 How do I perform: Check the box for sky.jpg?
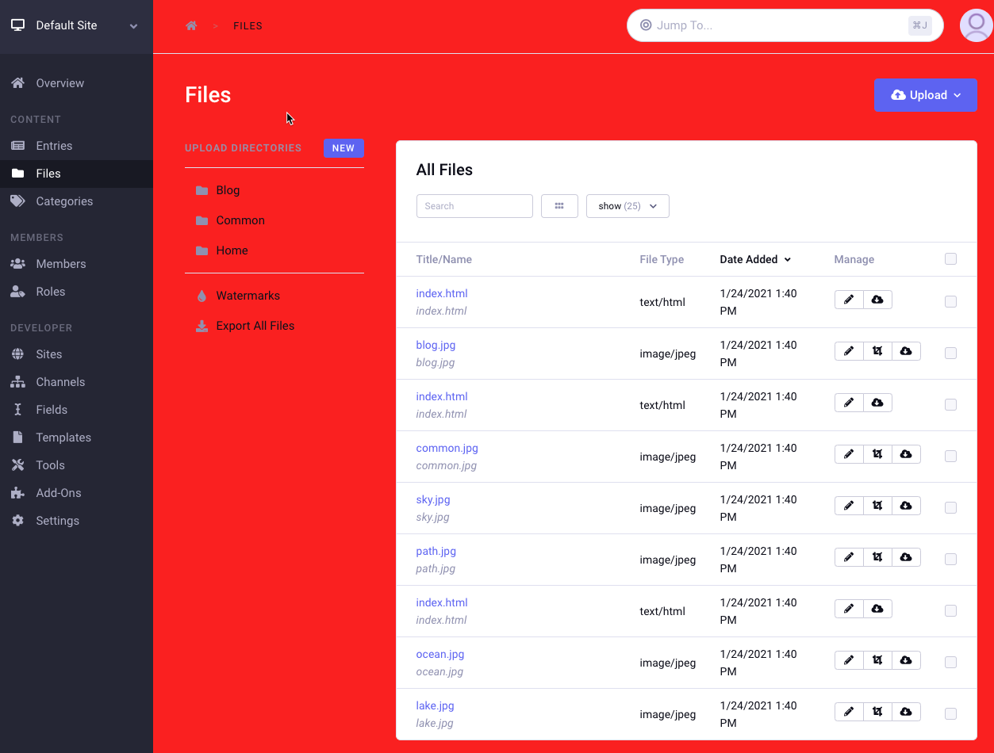950,507
